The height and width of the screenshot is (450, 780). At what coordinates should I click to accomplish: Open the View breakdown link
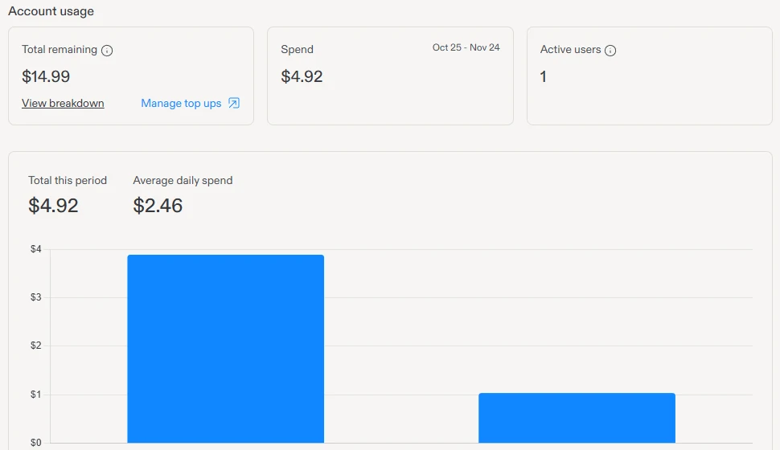pyautogui.click(x=63, y=103)
